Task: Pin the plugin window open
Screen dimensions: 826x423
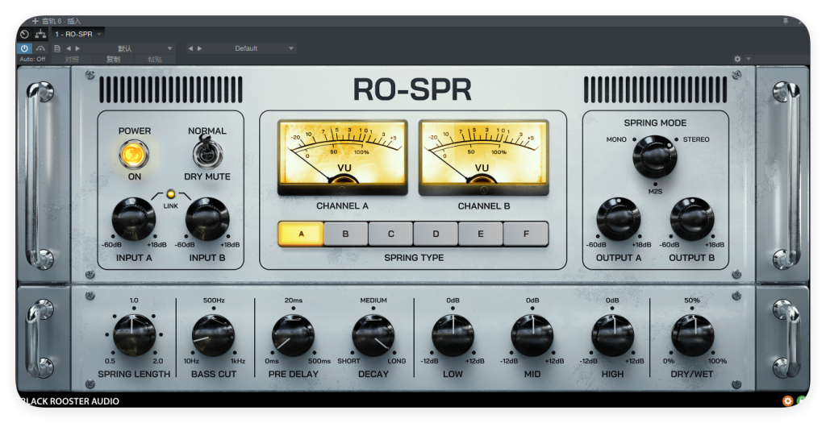Action: [786, 21]
